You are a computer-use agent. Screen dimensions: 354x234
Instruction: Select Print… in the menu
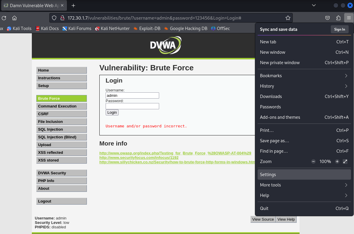coord(304,130)
